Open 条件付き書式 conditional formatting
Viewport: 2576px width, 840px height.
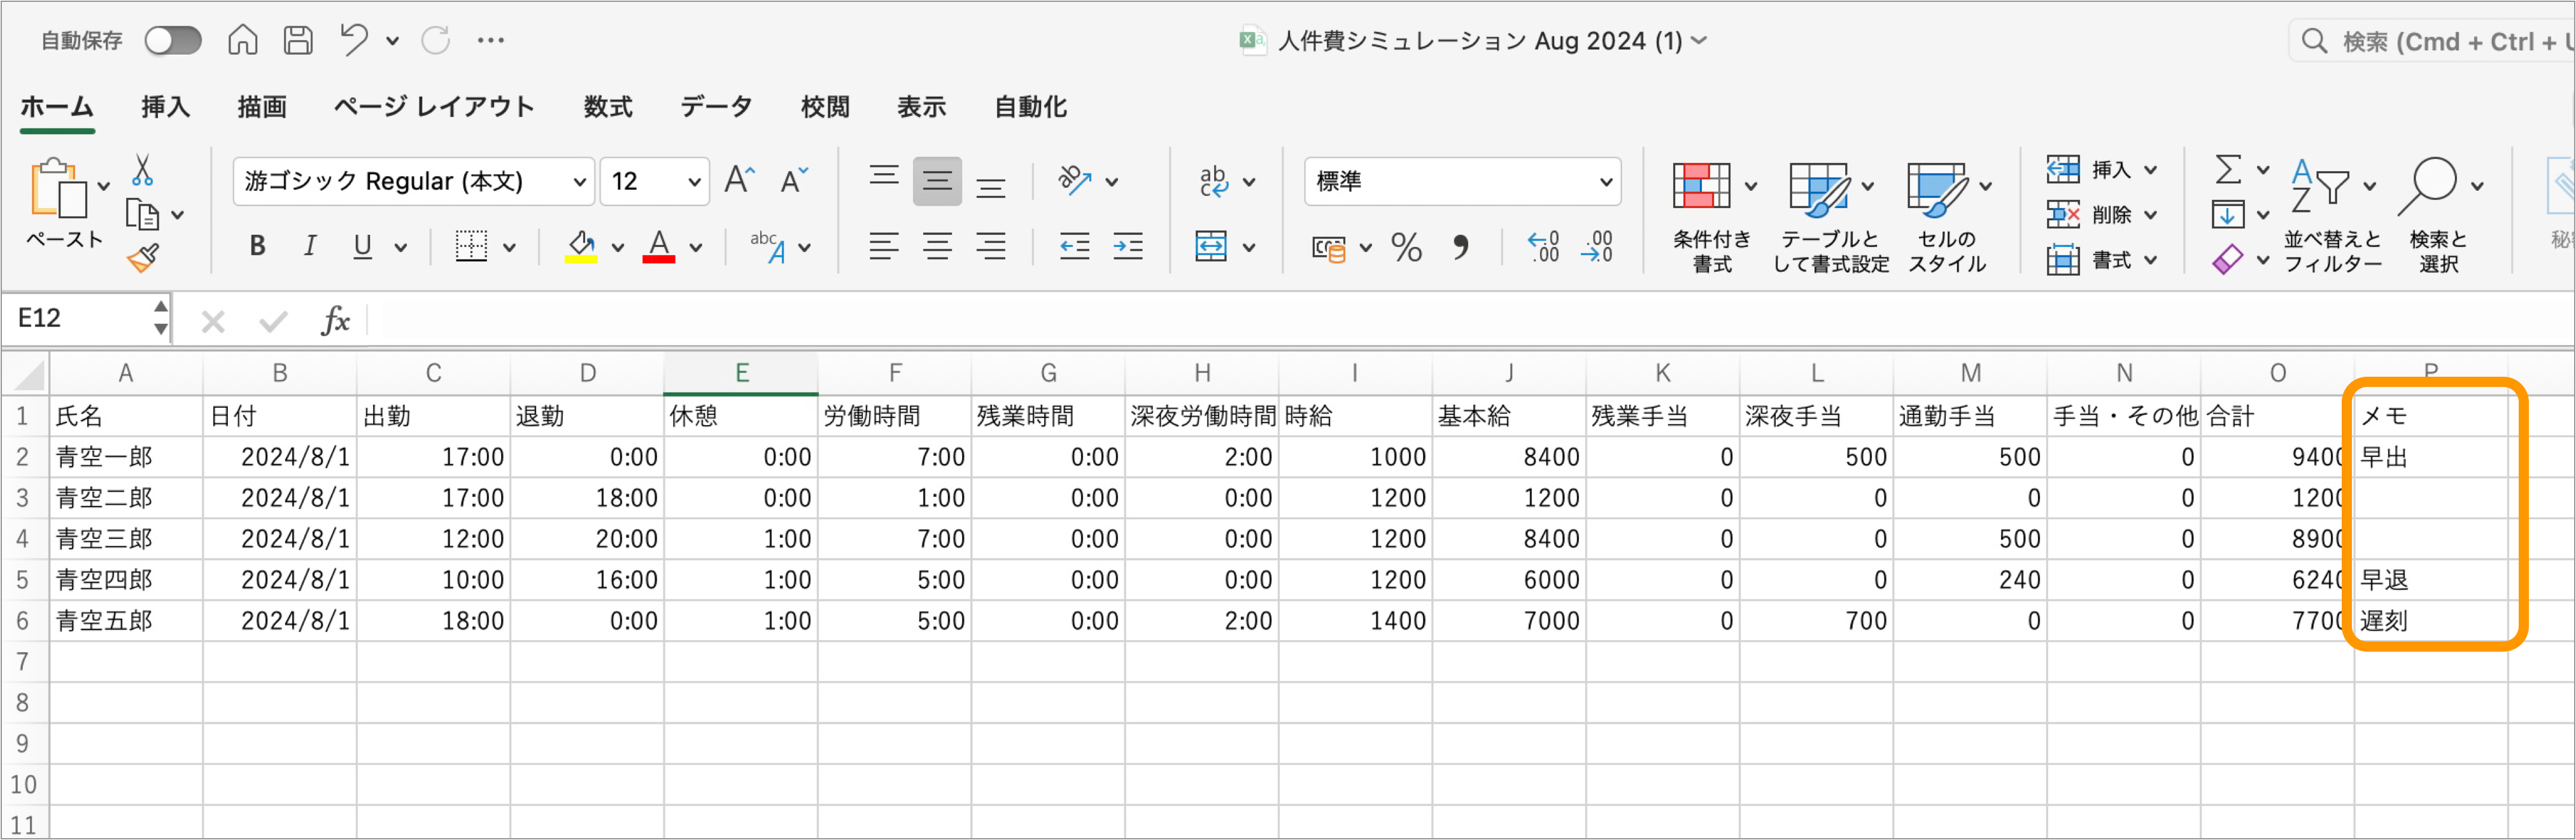[x=1712, y=217]
